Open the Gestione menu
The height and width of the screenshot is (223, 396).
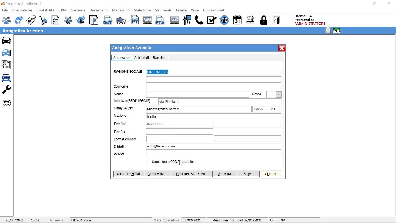click(78, 10)
